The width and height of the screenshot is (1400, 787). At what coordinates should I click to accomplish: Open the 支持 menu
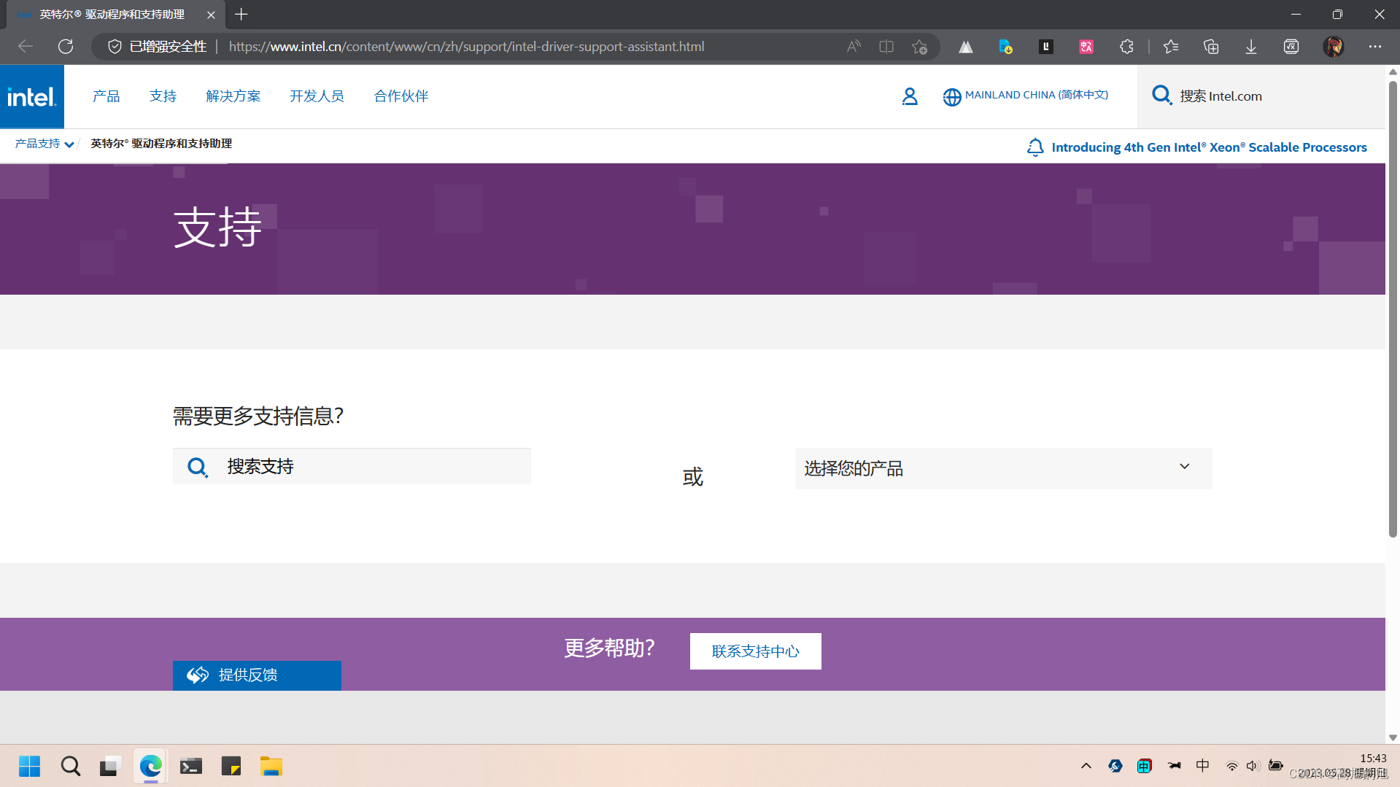pos(163,96)
